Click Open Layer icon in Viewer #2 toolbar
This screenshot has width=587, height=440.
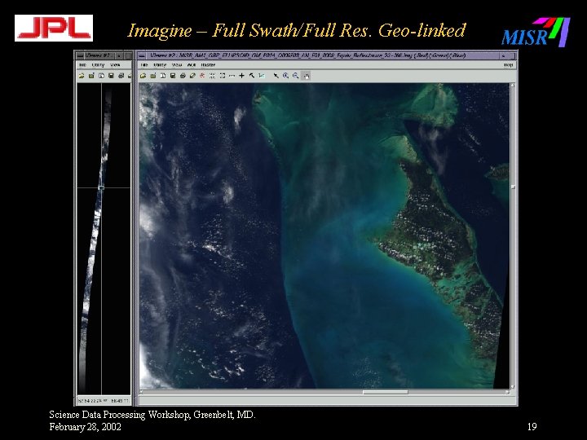click(143, 76)
